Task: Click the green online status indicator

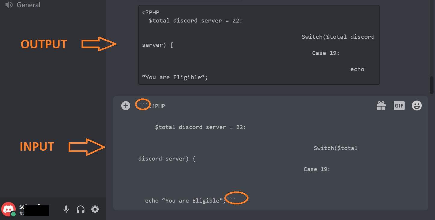Action: (13, 214)
